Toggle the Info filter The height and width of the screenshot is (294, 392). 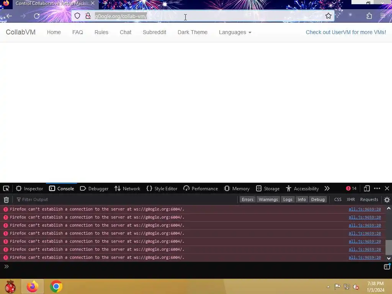click(302, 199)
